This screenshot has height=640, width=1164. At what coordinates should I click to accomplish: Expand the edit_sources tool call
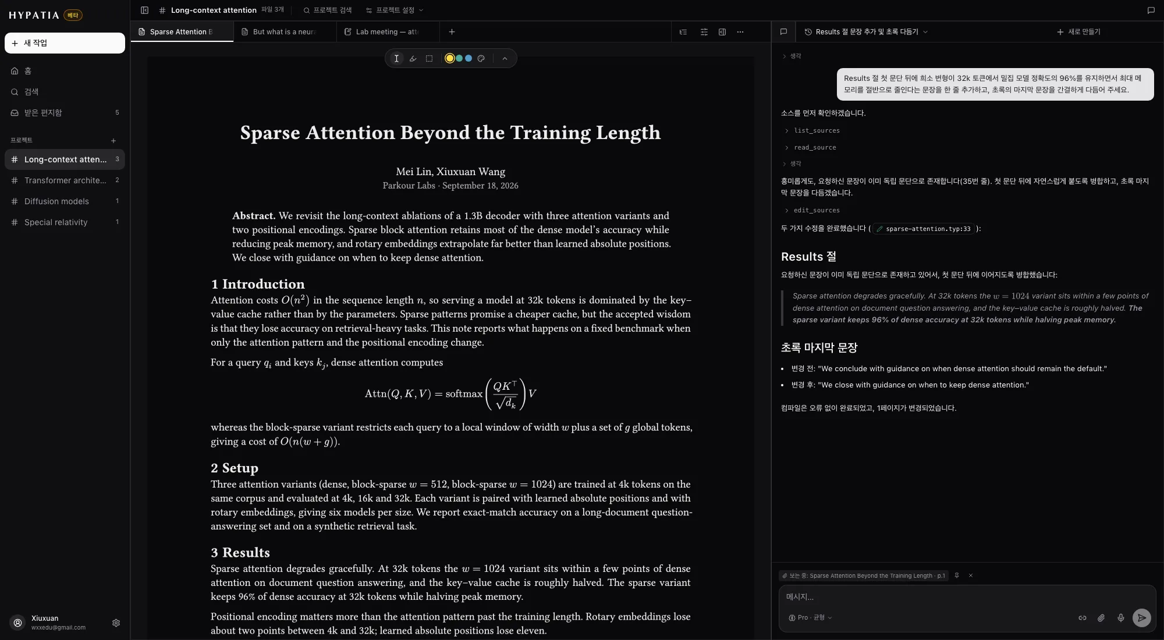(x=812, y=210)
